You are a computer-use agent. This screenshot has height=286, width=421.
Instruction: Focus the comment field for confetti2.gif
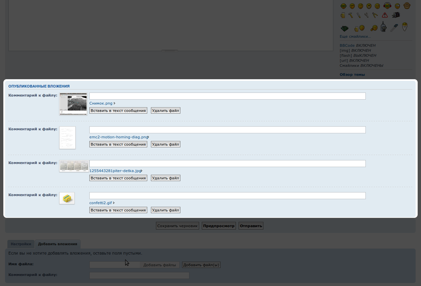coord(228,195)
